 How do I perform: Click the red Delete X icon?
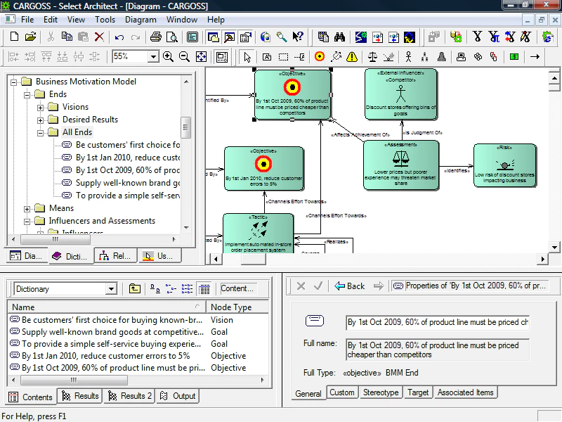[x=99, y=37]
